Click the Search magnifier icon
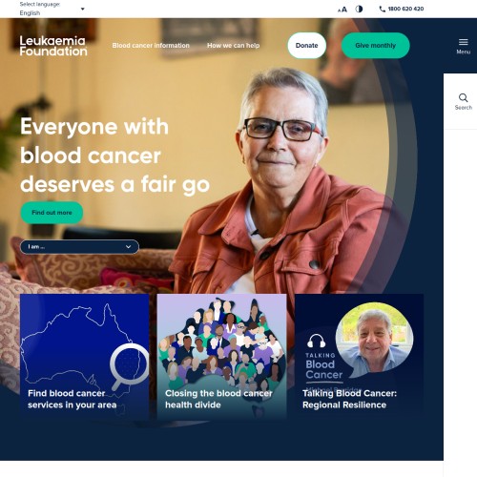477x477 pixels. [463, 97]
